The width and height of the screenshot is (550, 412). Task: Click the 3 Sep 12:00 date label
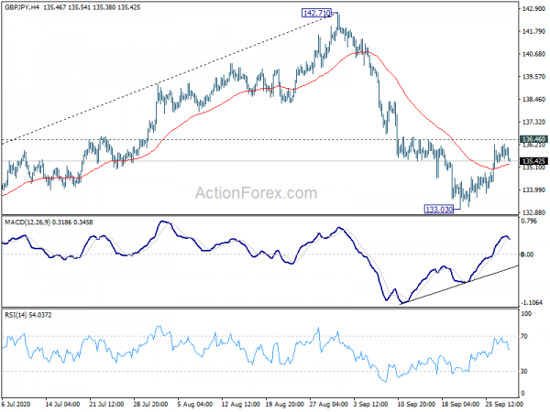[372, 404]
